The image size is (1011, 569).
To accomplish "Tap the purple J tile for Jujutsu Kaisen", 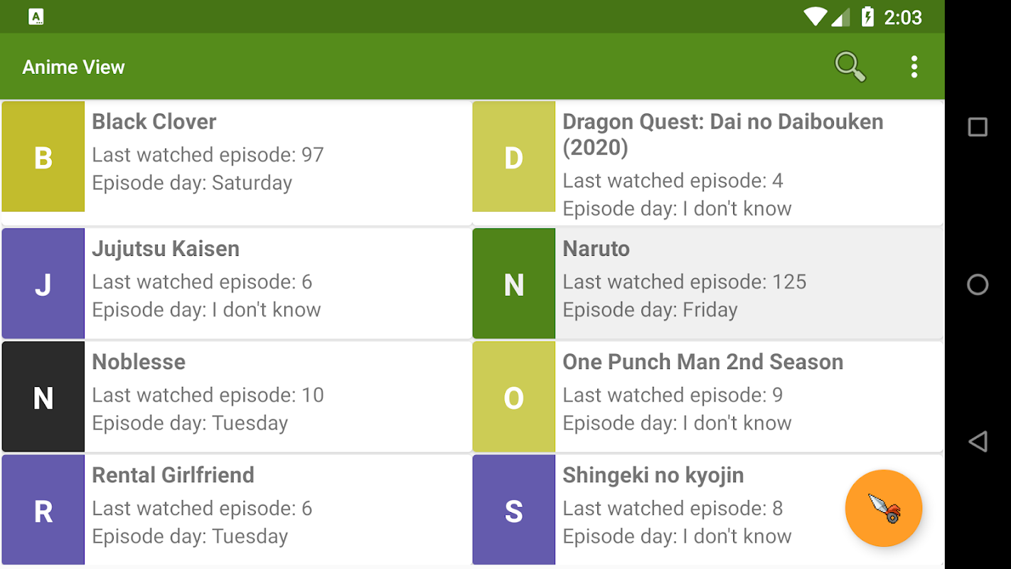I will 43,284.
